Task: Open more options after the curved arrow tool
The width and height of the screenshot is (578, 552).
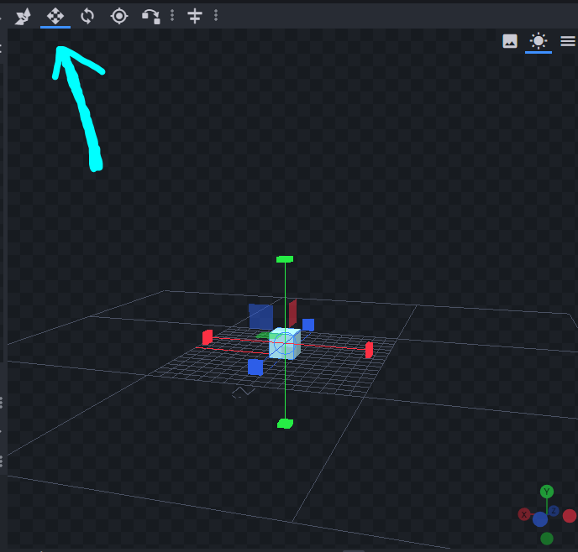Action: coord(172,15)
